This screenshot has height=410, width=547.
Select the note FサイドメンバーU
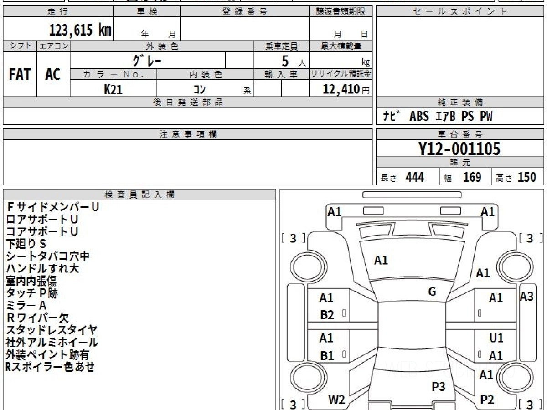coord(52,207)
